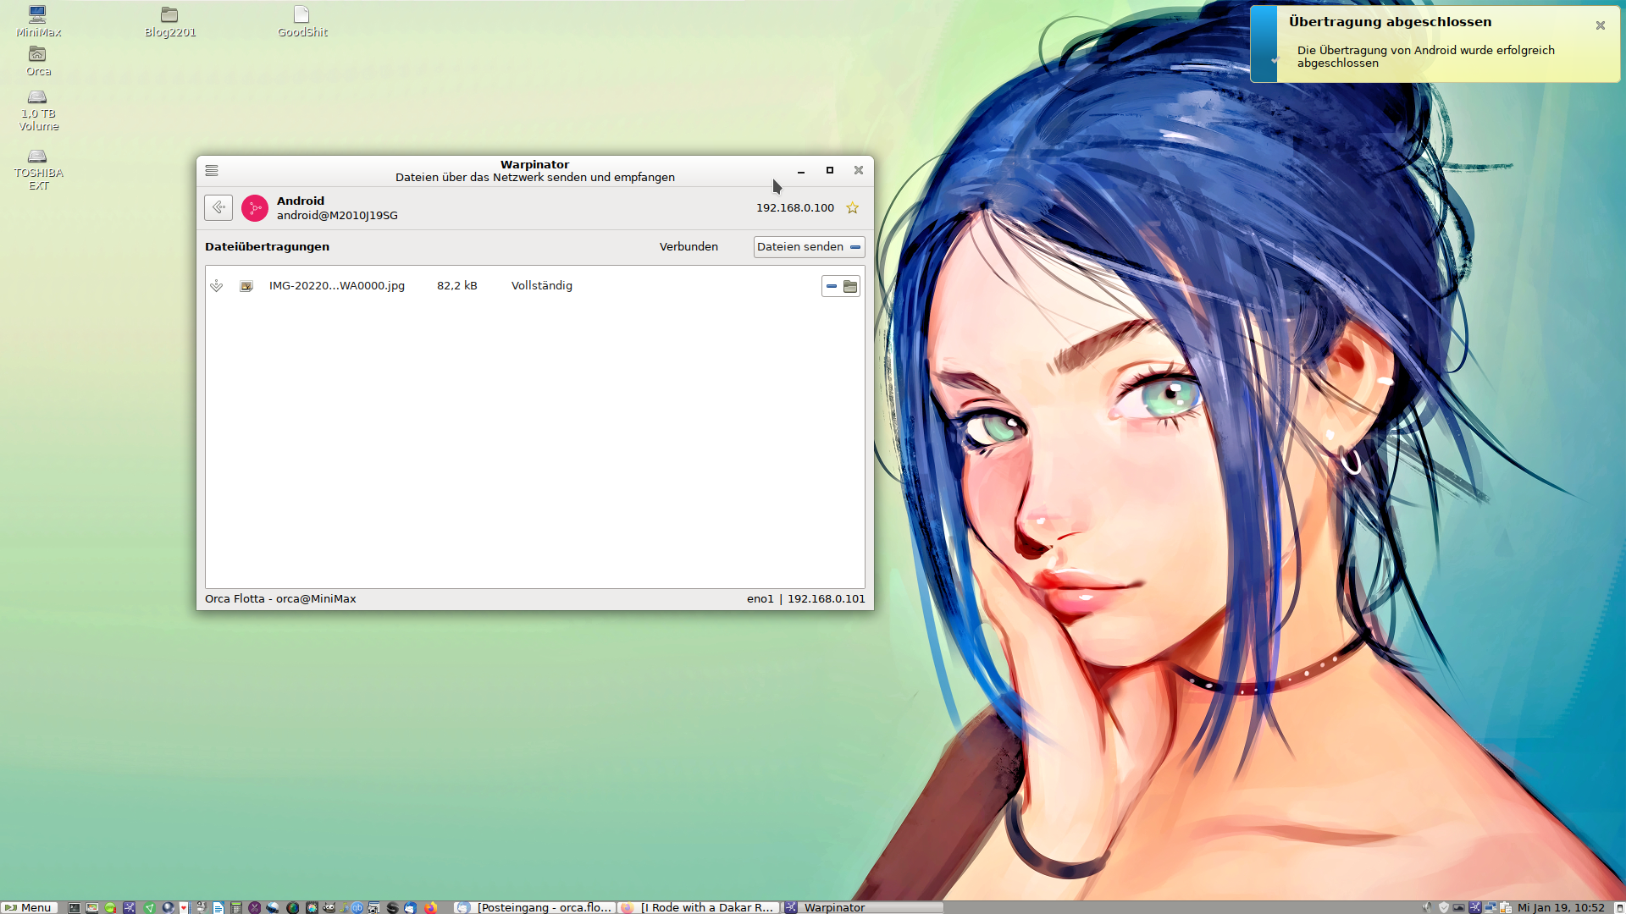This screenshot has width=1626, height=914.
Task: Select the TOSHIBA EXT drive icon
Action: coord(38,169)
